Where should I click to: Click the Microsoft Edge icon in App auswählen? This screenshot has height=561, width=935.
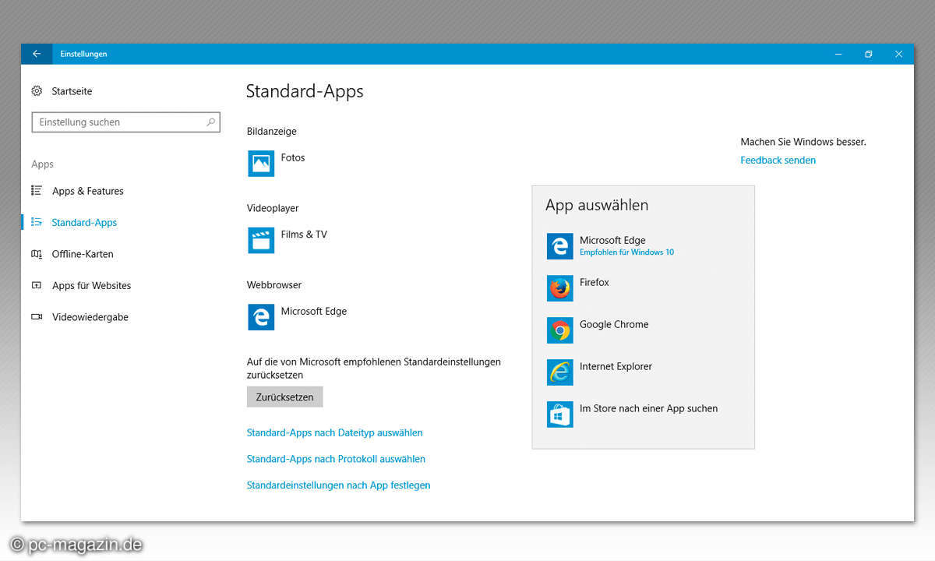(559, 246)
